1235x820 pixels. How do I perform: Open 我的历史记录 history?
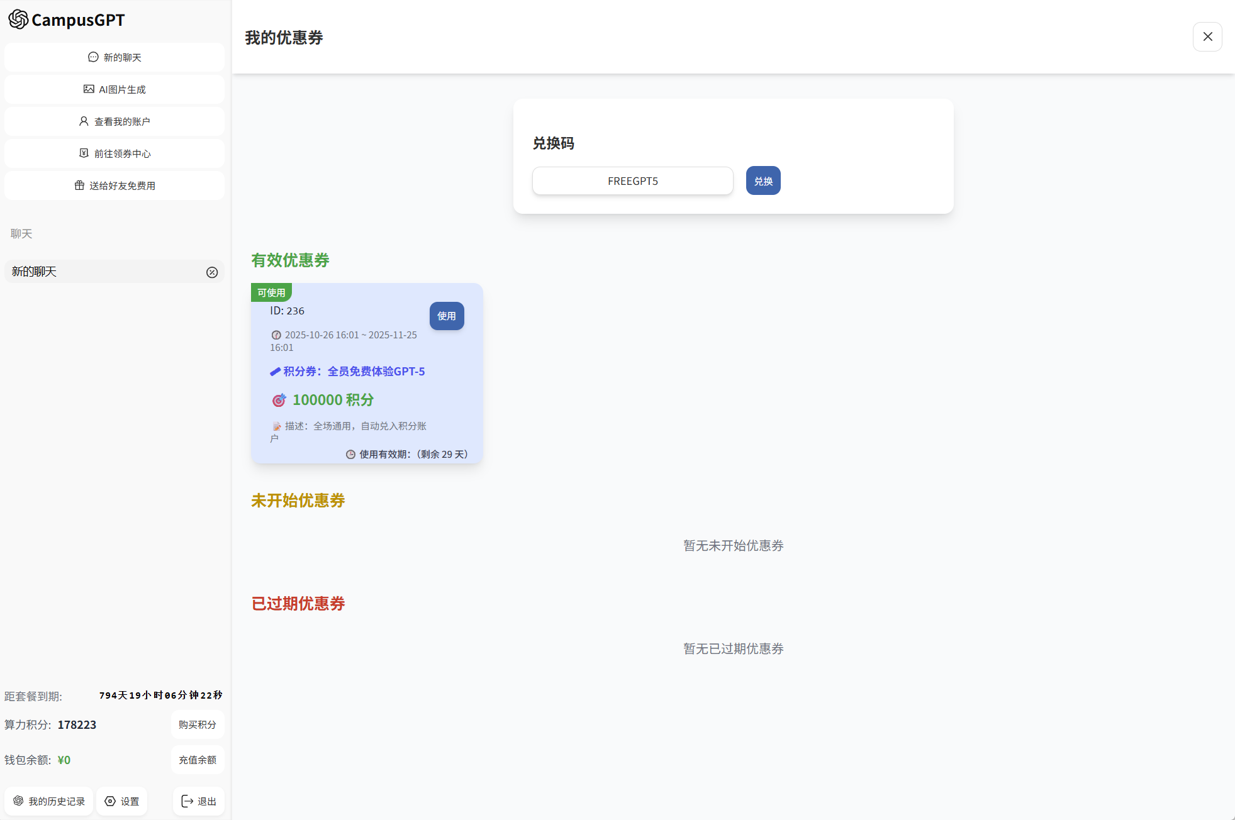pyautogui.click(x=49, y=801)
